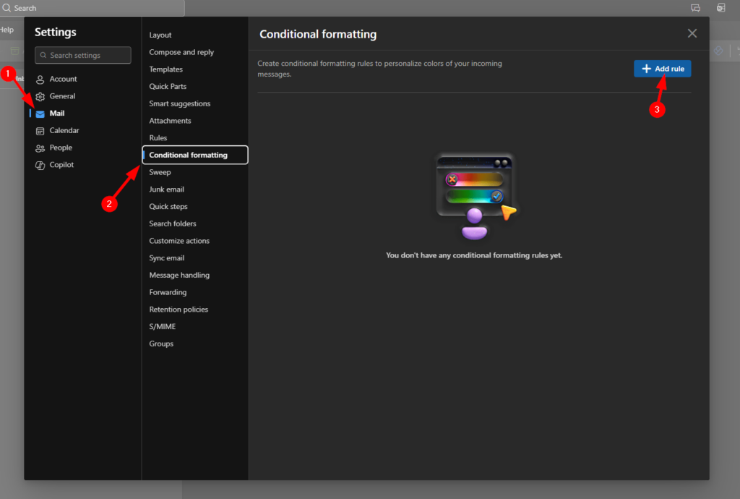Select the Rules settings page
740x499 pixels.
158,138
